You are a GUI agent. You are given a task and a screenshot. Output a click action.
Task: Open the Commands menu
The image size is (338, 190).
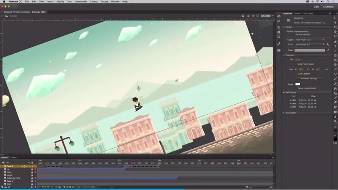[81, 1]
